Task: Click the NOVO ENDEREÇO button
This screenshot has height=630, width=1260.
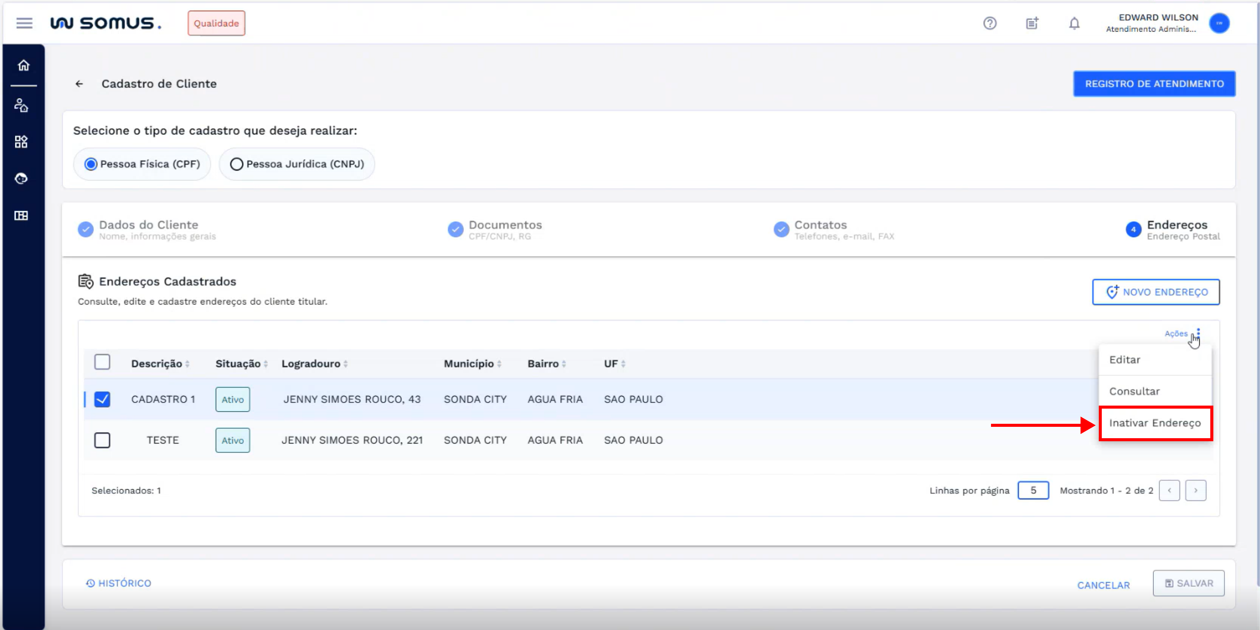Action: pyautogui.click(x=1155, y=292)
